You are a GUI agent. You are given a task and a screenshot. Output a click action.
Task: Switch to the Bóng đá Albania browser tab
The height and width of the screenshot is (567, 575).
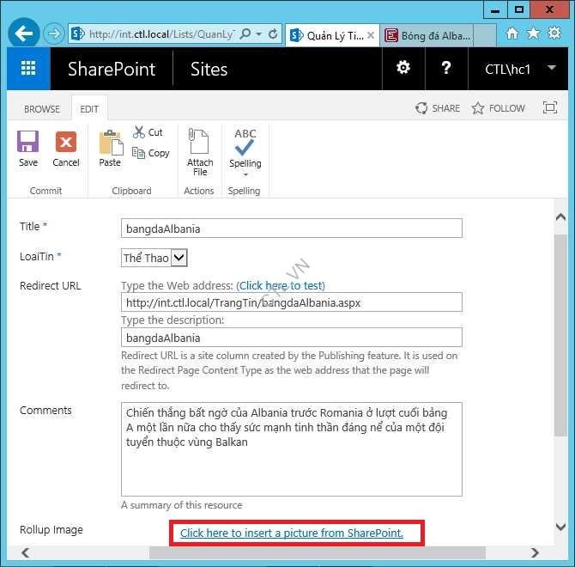click(x=426, y=35)
